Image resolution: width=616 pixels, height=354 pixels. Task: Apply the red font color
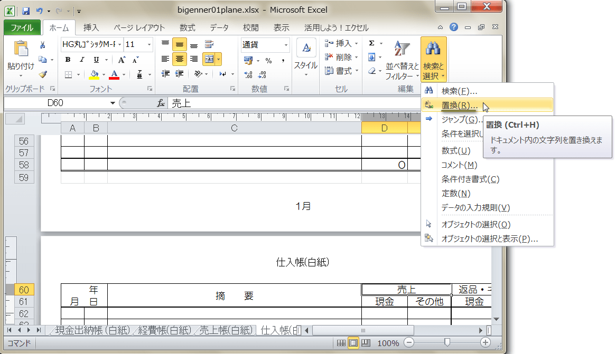114,74
